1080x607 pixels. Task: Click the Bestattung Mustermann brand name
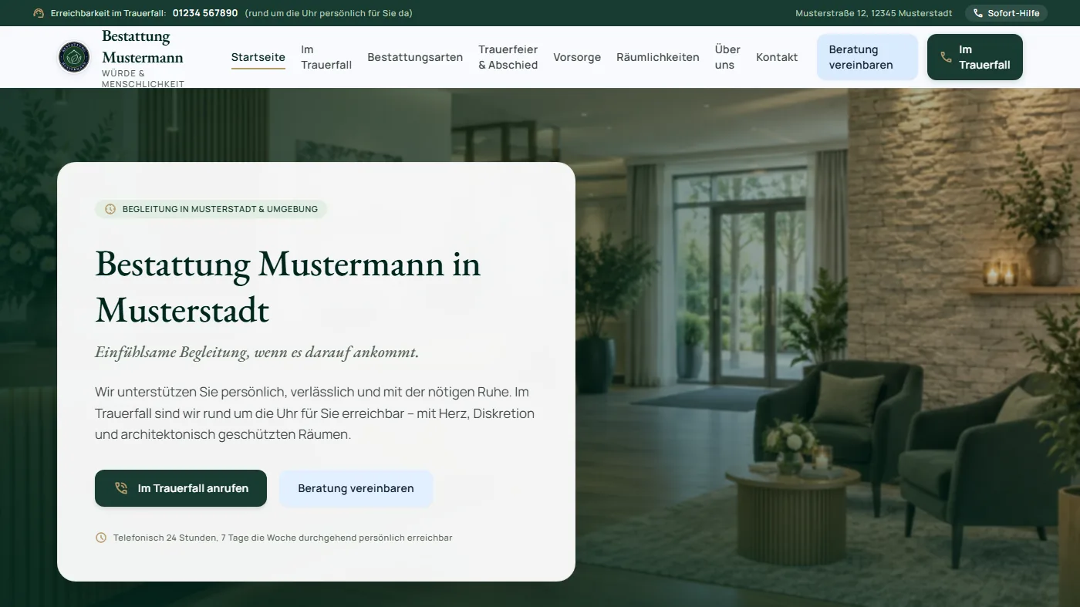click(x=143, y=47)
